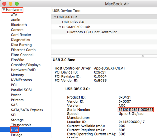Open the Thunderbolt entry

[21, 125]
